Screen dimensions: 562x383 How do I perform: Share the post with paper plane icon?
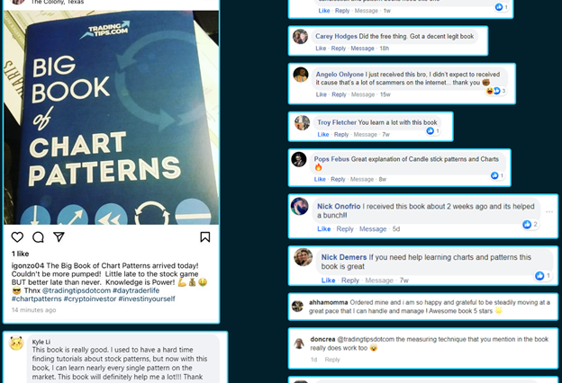(x=59, y=237)
